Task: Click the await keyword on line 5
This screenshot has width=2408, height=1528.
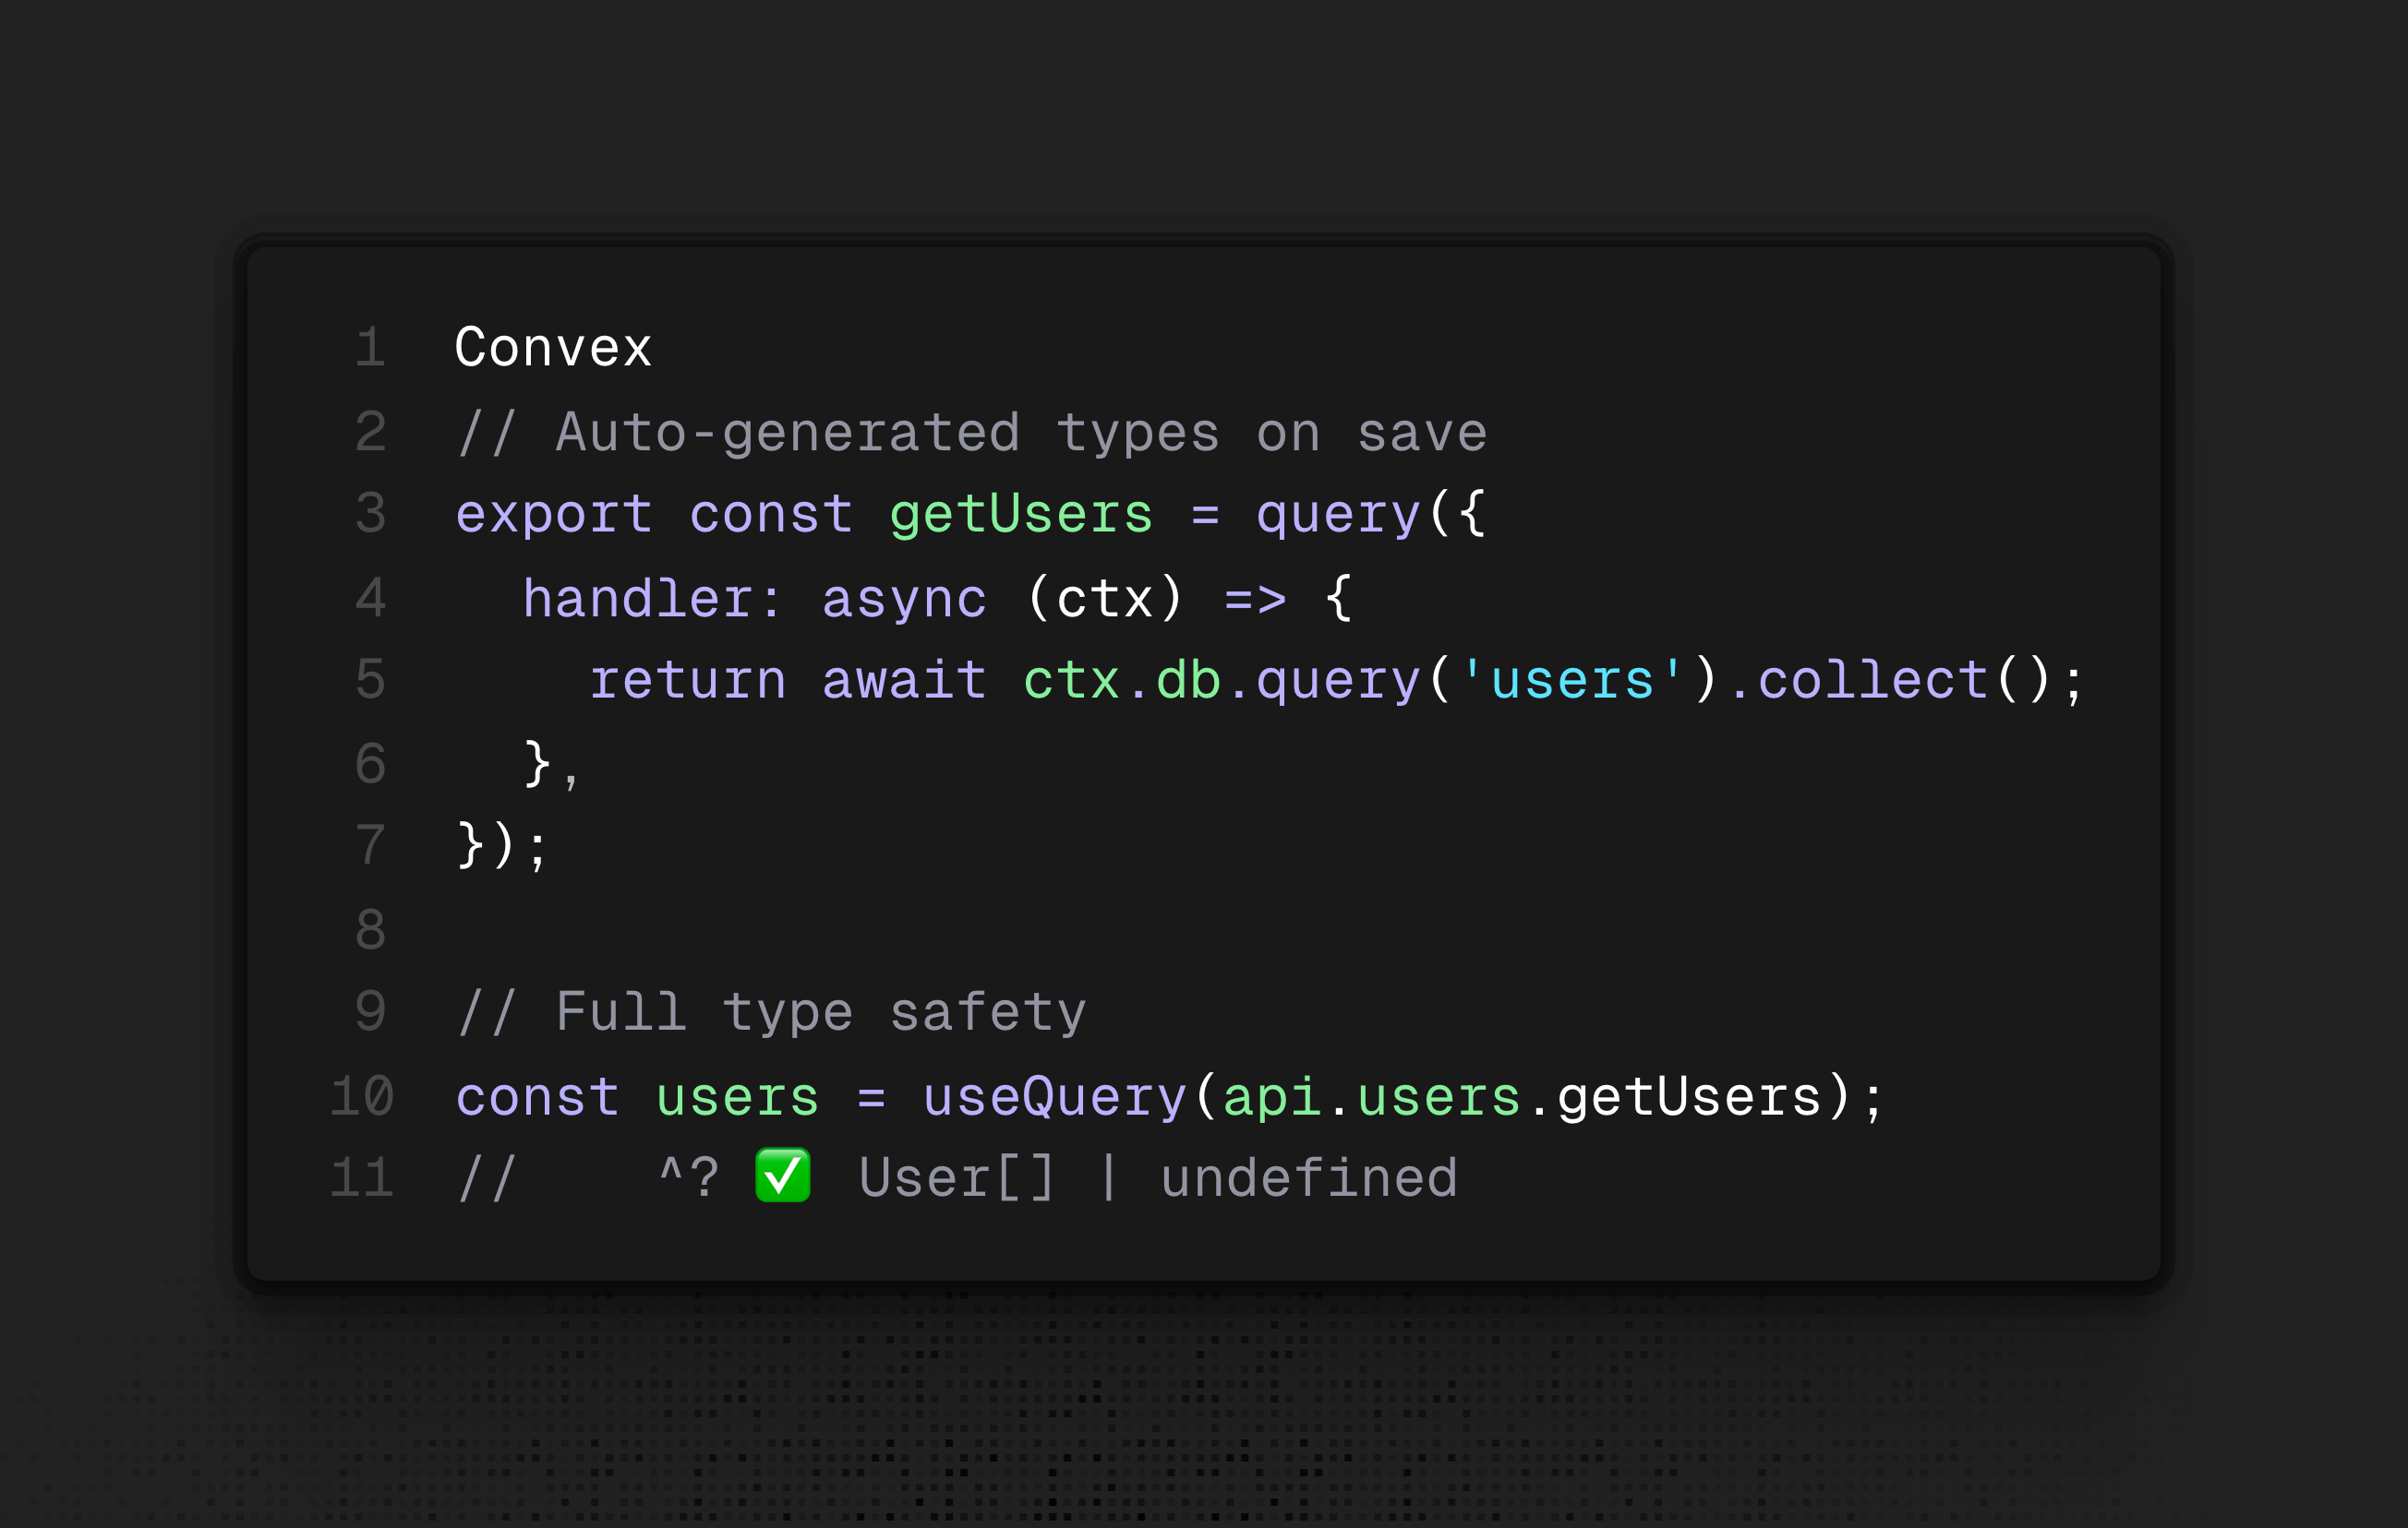Action: point(904,681)
